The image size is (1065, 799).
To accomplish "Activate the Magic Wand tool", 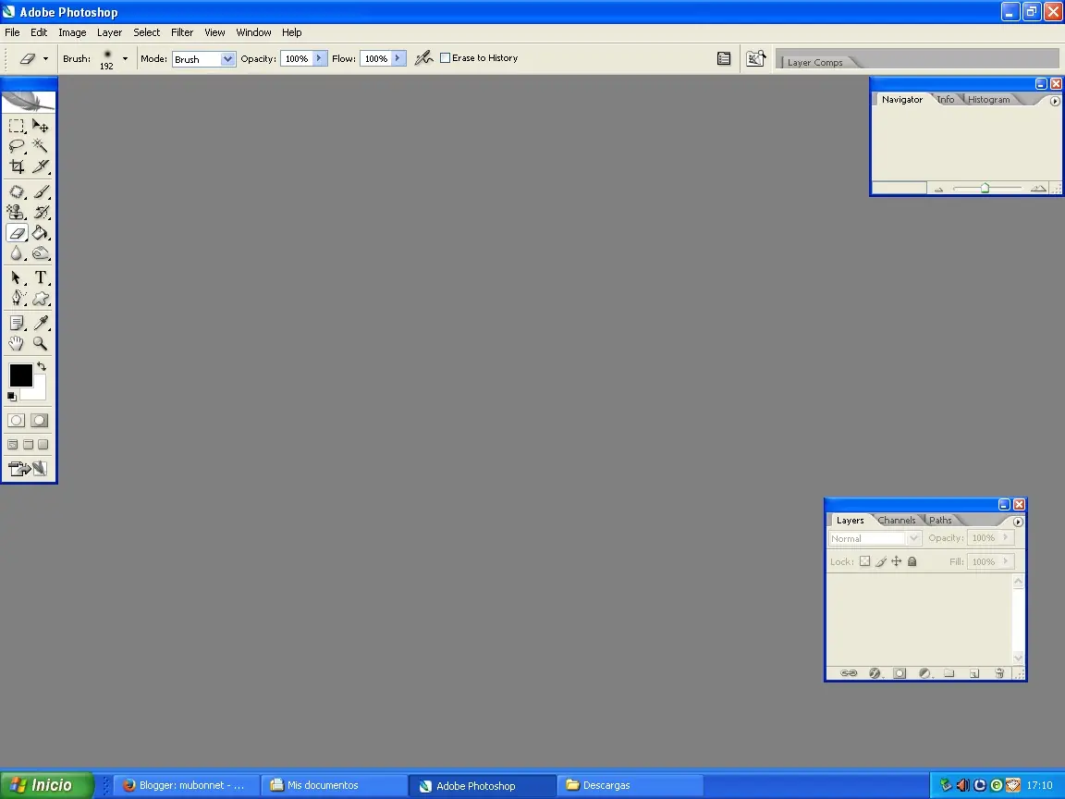I will (41, 146).
